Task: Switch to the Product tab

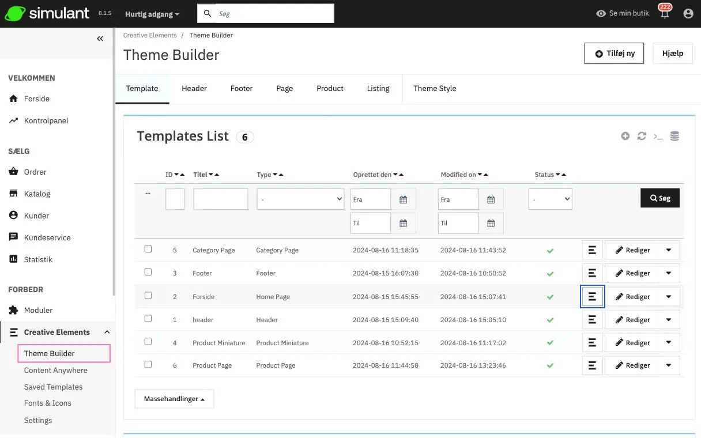Action: pyautogui.click(x=330, y=88)
